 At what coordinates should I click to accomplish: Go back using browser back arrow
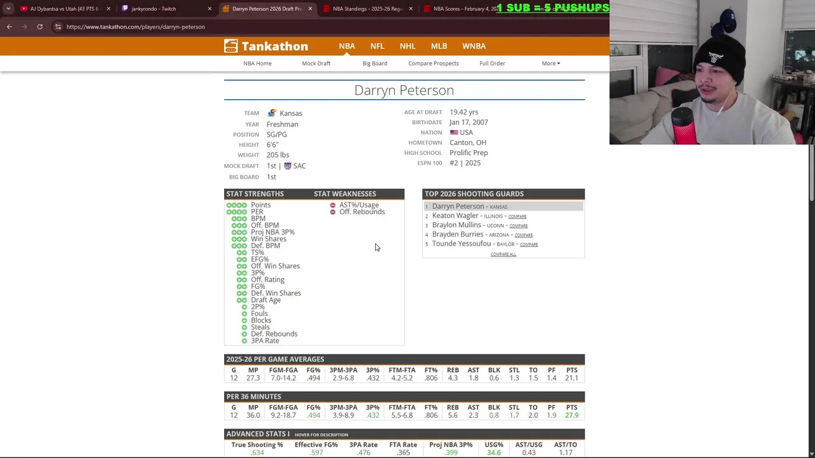pyautogui.click(x=9, y=27)
